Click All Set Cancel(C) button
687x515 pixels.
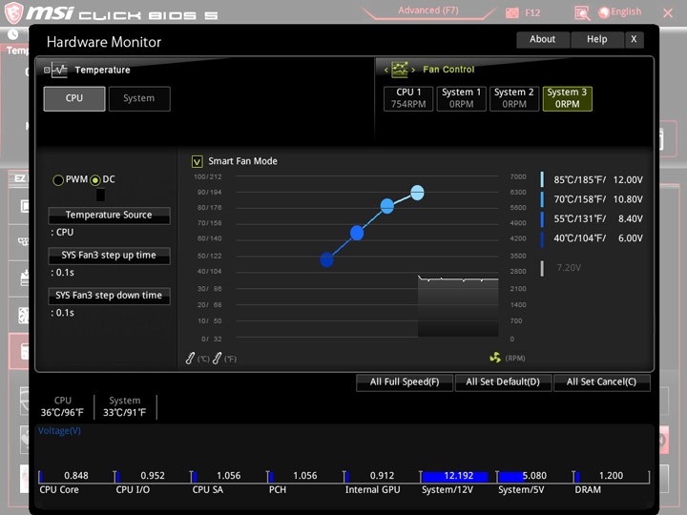pyautogui.click(x=601, y=381)
